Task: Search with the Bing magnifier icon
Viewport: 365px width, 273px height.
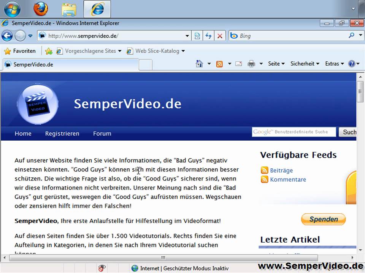Action: [x=351, y=35]
